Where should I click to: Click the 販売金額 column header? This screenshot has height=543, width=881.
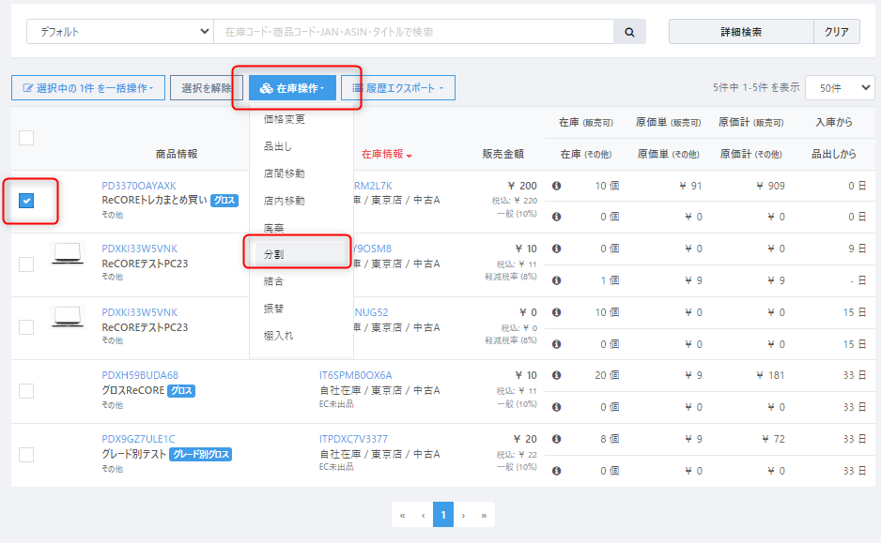click(502, 154)
